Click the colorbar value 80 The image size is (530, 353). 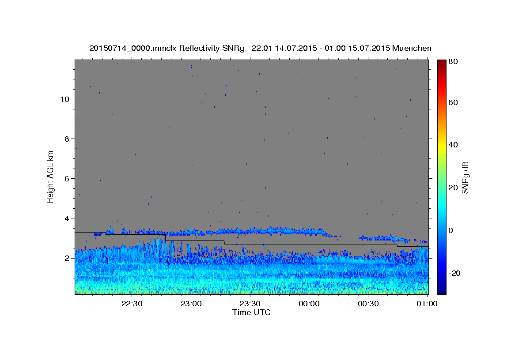click(453, 62)
